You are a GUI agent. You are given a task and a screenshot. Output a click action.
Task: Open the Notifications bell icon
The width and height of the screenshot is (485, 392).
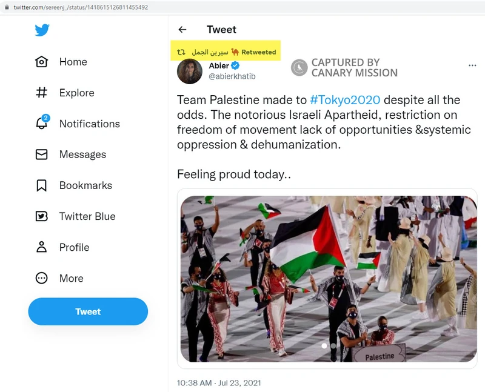click(41, 124)
